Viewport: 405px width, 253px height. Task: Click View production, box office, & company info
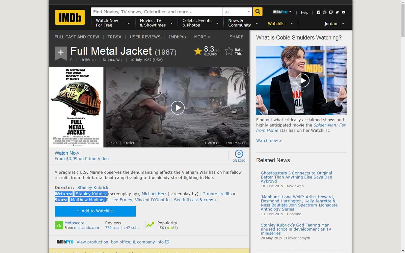(x=120, y=242)
